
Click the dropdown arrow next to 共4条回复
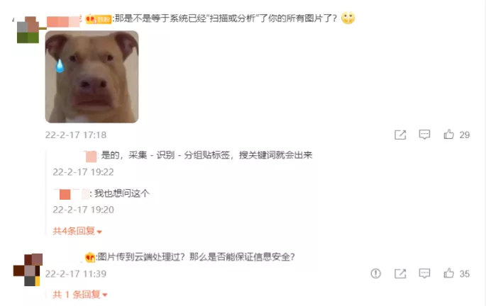click(x=99, y=232)
